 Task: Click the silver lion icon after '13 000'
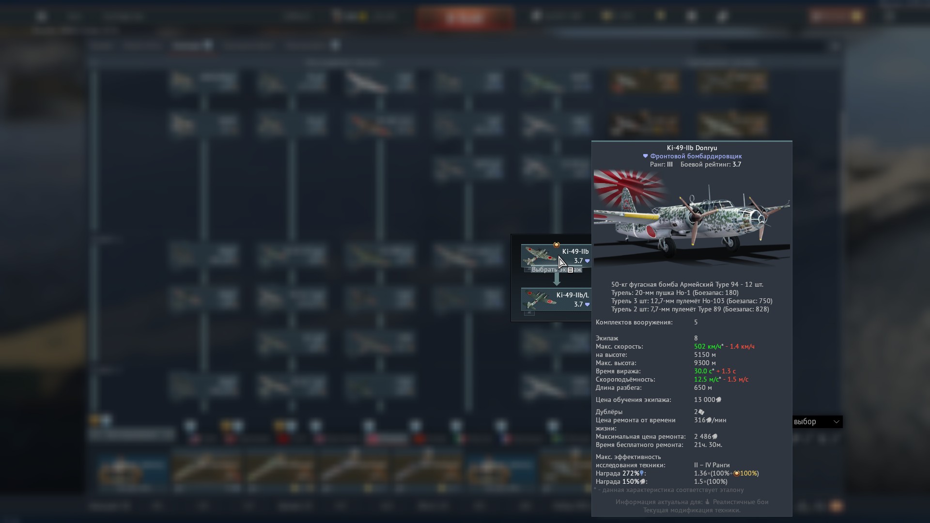point(719,400)
